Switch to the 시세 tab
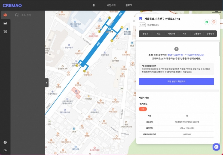 pos(184,34)
